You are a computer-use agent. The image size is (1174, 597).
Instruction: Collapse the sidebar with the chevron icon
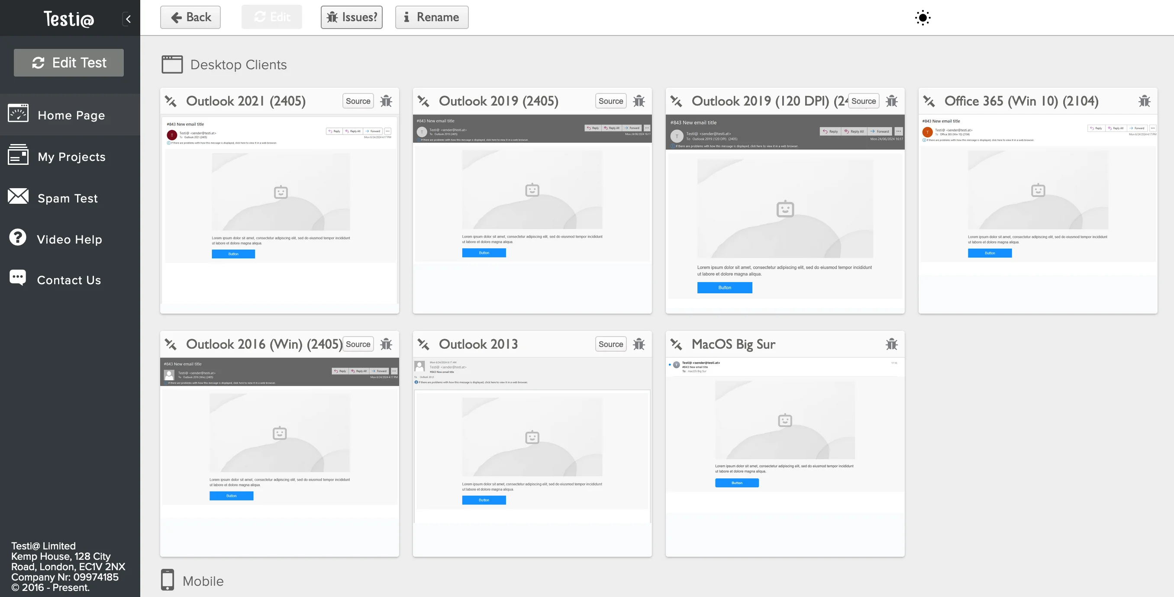point(128,19)
